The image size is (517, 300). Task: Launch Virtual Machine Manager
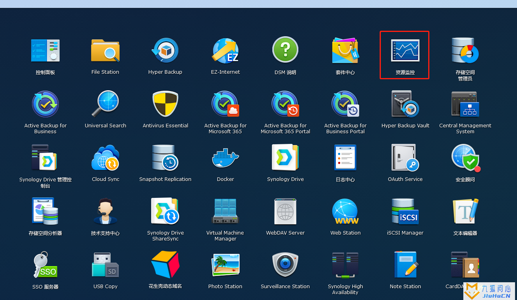225,211
